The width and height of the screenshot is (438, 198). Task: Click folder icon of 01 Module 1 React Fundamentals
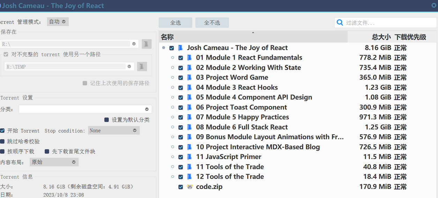coord(189,58)
